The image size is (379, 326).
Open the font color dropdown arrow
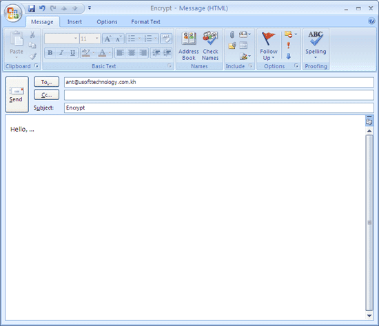pyautogui.click(x=110, y=52)
